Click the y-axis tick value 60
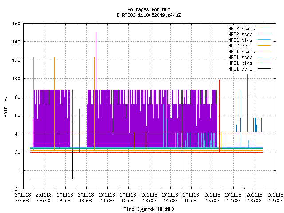 tap(17, 115)
